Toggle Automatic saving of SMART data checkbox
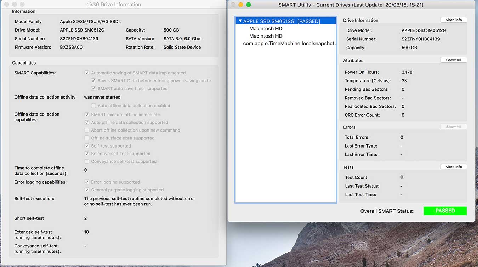This screenshot has width=478, height=267. pos(87,73)
